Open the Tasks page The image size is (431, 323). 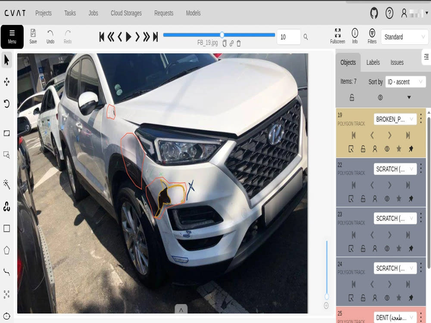point(70,13)
